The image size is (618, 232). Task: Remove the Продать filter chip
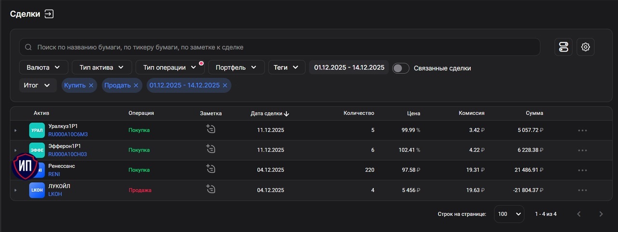tap(136, 85)
